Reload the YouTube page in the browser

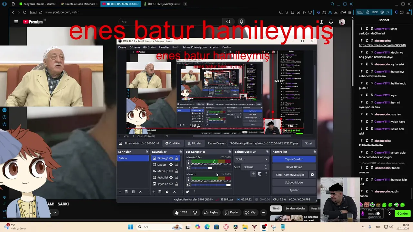(x=25, y=12)
